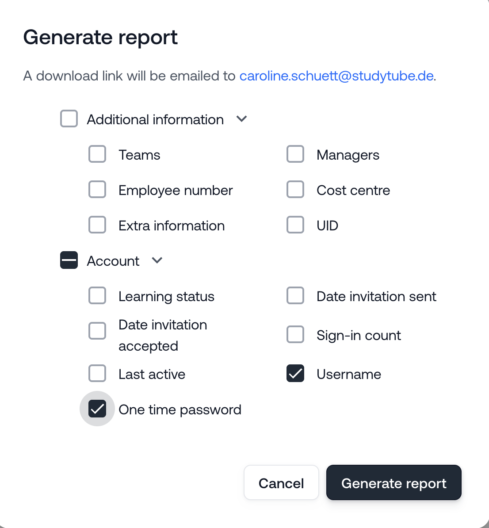Viewport: 489px width, 528px height.
Task: Check the Additional information group checkbox
Action: click(69, 119)
